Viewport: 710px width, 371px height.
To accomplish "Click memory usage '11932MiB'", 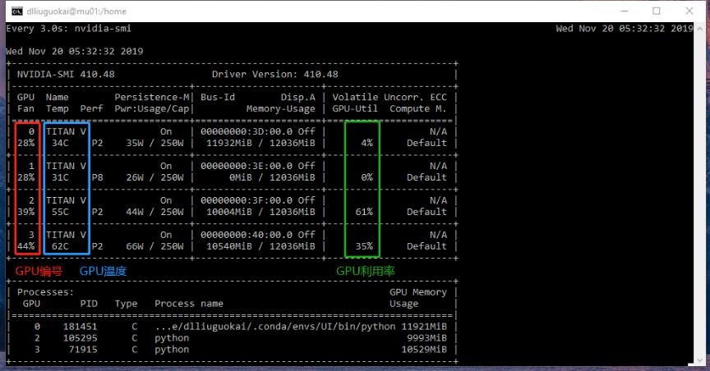I will [x=229, y=143].
